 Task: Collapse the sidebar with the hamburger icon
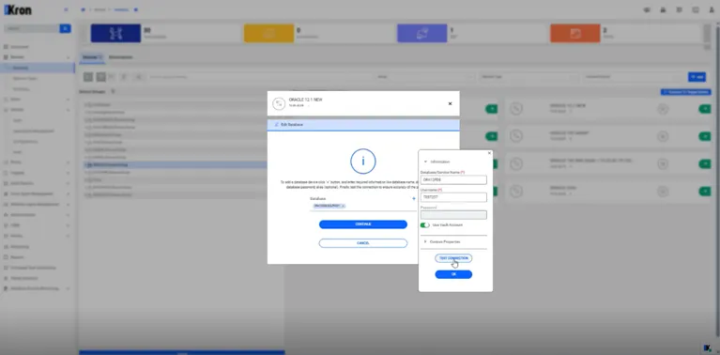pos(66,9)
